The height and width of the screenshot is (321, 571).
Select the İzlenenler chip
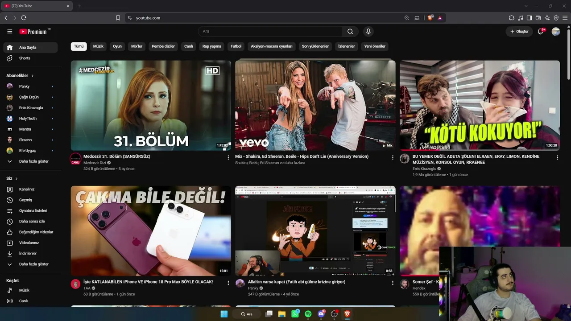pyautogui.click(x=347, y=46)
